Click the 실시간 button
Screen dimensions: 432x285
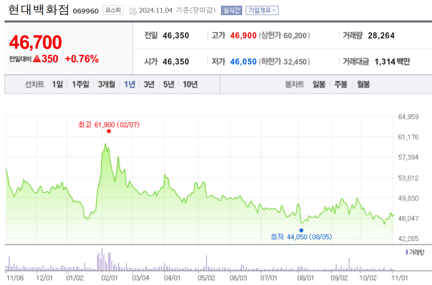click(x=232, y=11)
